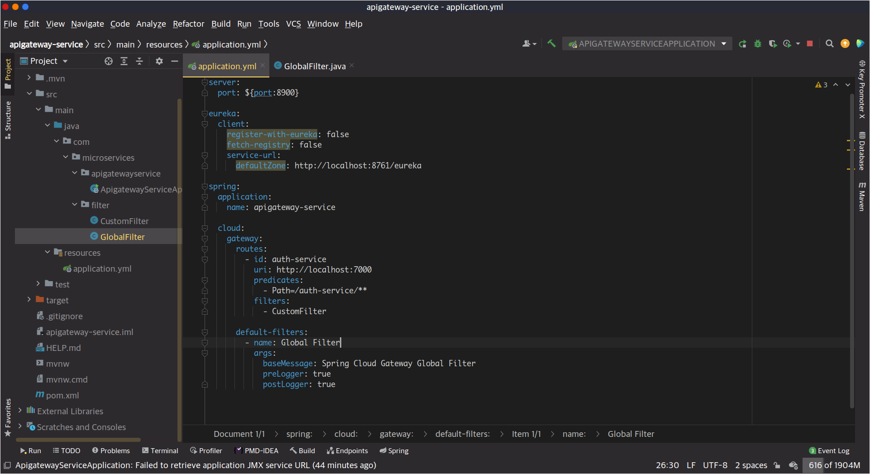The width and height of the screenshot is (870, 474).
Task: Select opened file in Project view crosshair icon
Action: 109,61
